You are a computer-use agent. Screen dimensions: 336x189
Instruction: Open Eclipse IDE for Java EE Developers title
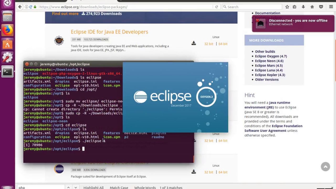tap(109, 32)
